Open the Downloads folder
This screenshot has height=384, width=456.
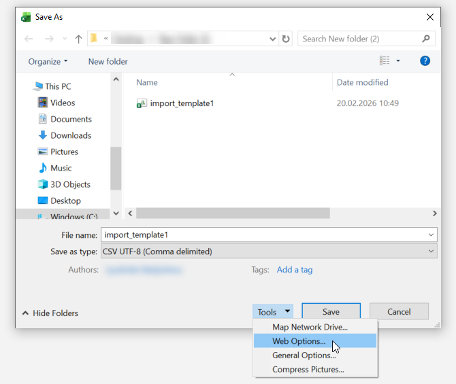[71, 135]
